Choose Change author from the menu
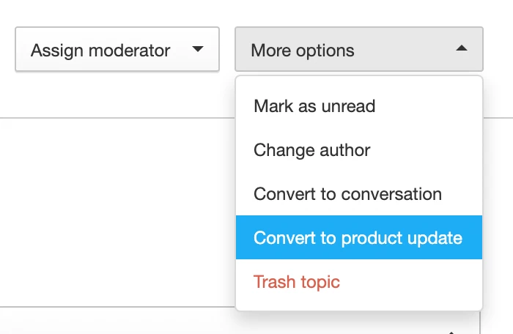Screen dimensions: 513x334 pyautogui.click(x=359, y=150)
